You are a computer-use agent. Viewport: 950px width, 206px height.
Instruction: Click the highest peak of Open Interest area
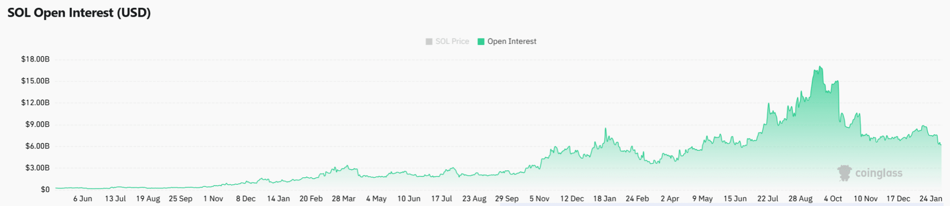tap(821, 68)
